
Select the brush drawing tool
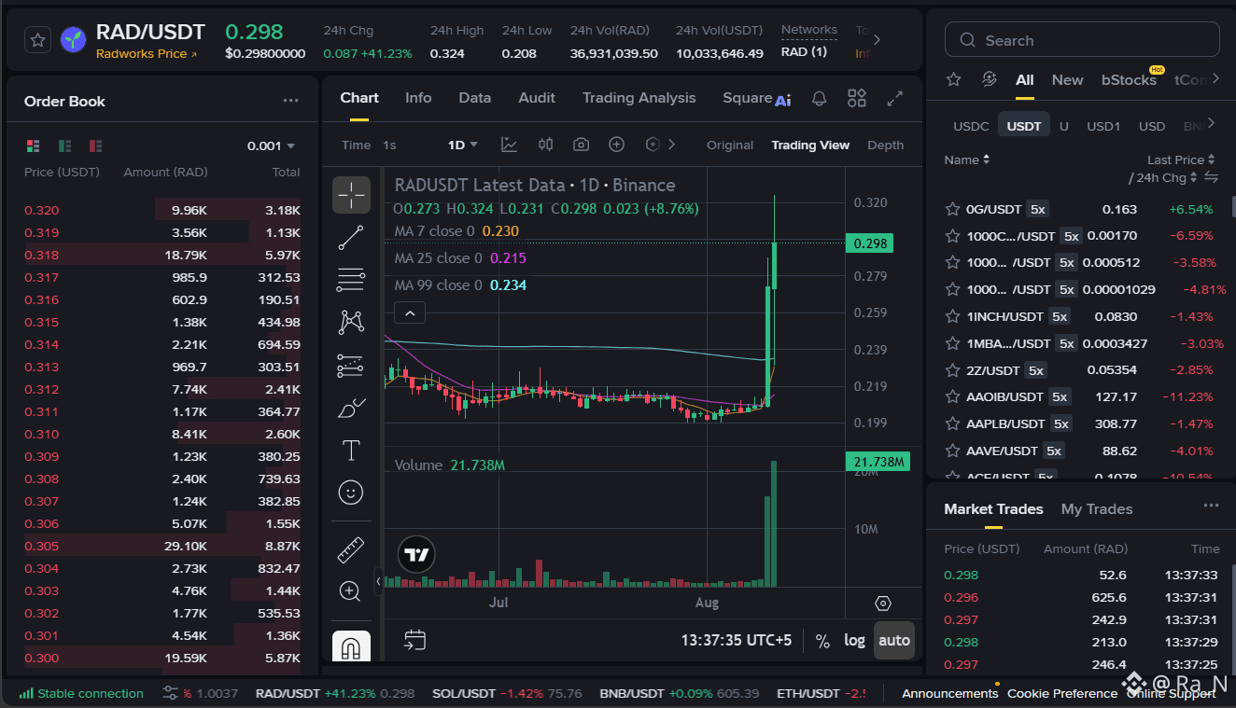351,408
